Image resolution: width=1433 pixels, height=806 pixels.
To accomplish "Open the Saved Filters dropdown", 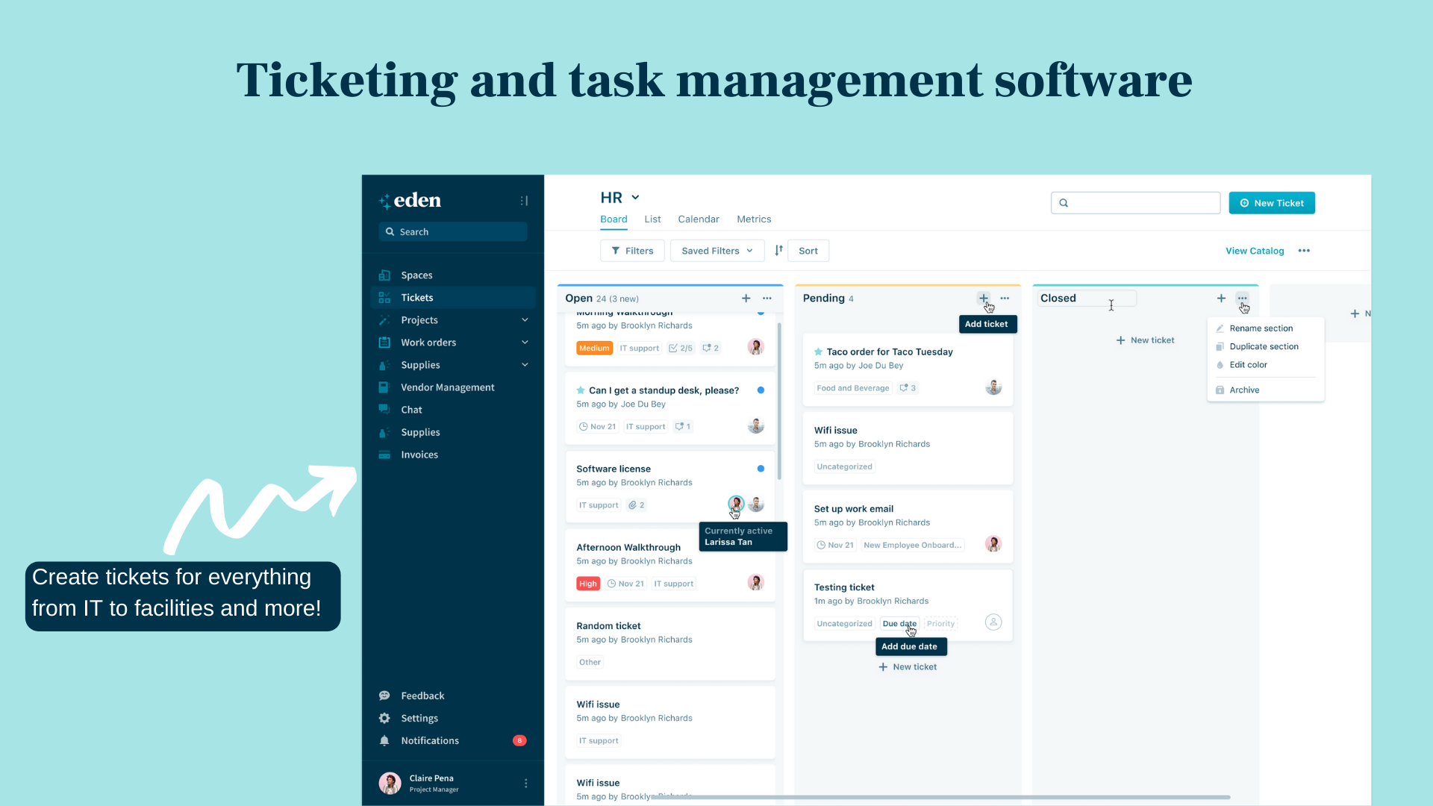I will (x=716, y=251).
